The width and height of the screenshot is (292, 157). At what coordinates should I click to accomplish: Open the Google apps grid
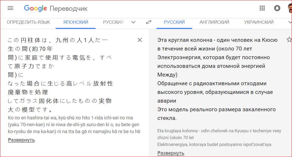(x=262, y=8)
